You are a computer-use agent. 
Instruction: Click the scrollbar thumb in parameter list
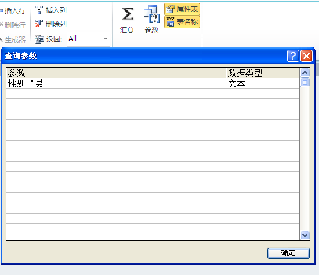pyautogui.click(x=304, y=82)
